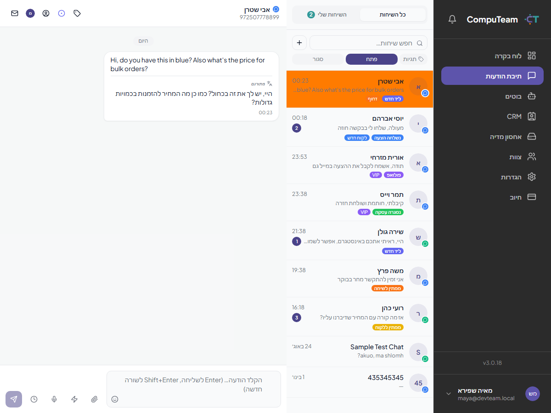This screenshot has width=551, height=413.
Task: Click the v3.0.18 version label
Action: (x=492, y=363)
